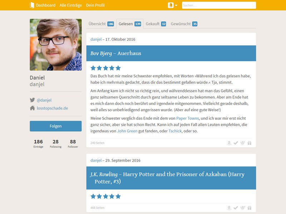This screenshot has width=286, height=214.
Task: Toggle the read checkmark on the Harry Potter entry
Action: tap(236, 208)
